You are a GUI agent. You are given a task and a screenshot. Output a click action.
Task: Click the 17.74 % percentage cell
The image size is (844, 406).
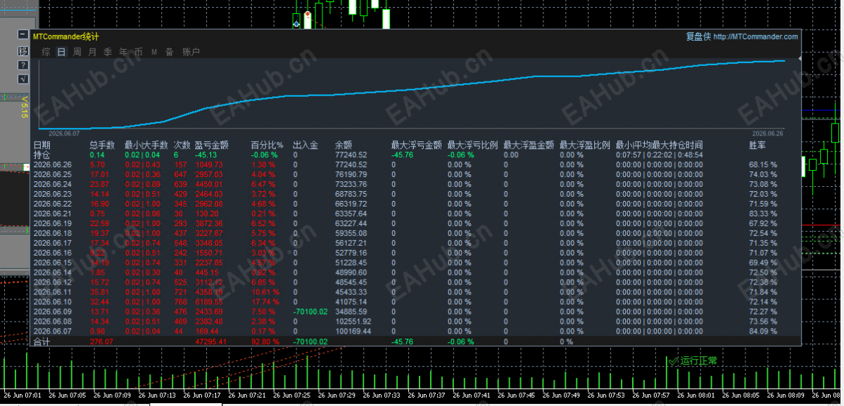coord(265,302)
